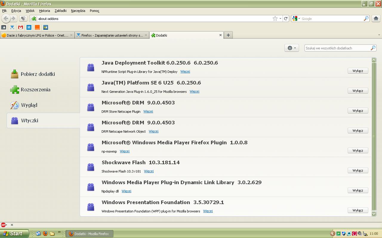This screenshot has width=382, height=238.
Task: Switch to Firefox - Zapamiętanie ustawień tab
Action: click(x=112, y=35)
